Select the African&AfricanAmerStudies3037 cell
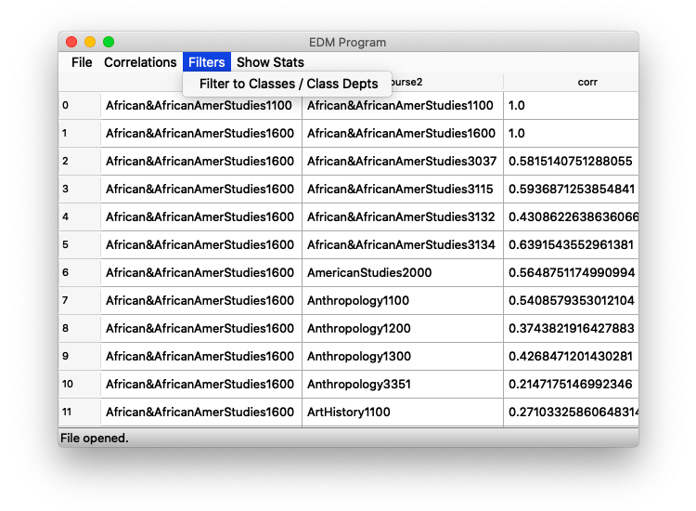This screenshot has height=511, width=696. 401,162
